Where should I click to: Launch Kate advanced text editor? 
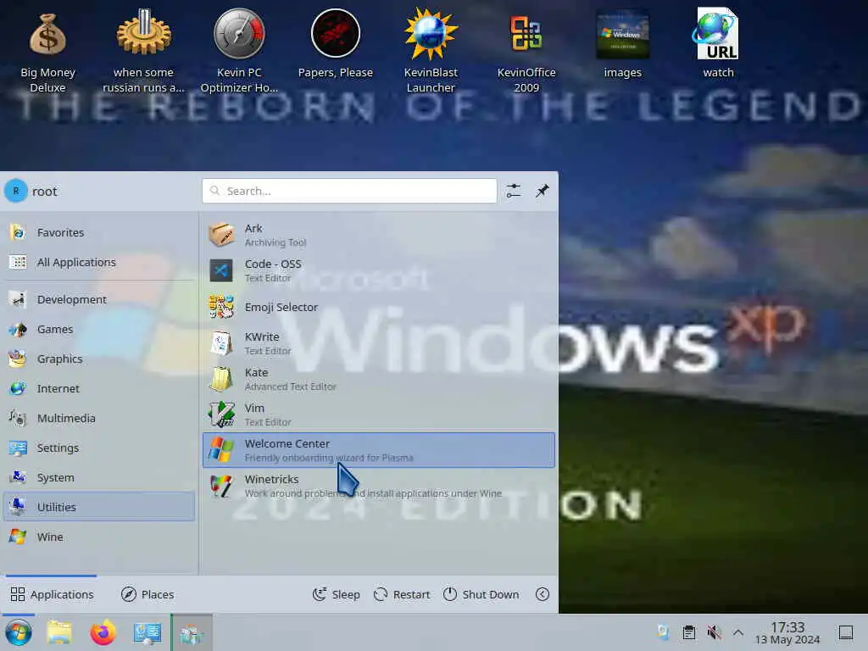pos(379,379)
